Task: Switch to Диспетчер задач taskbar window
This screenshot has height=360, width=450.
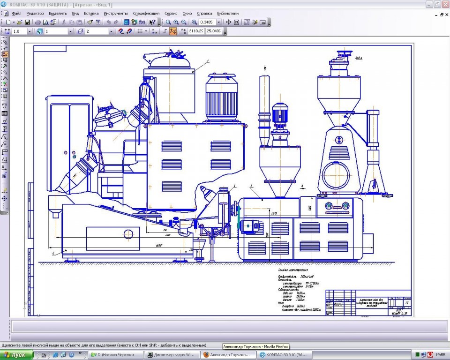Action: (x=172, y=355)
